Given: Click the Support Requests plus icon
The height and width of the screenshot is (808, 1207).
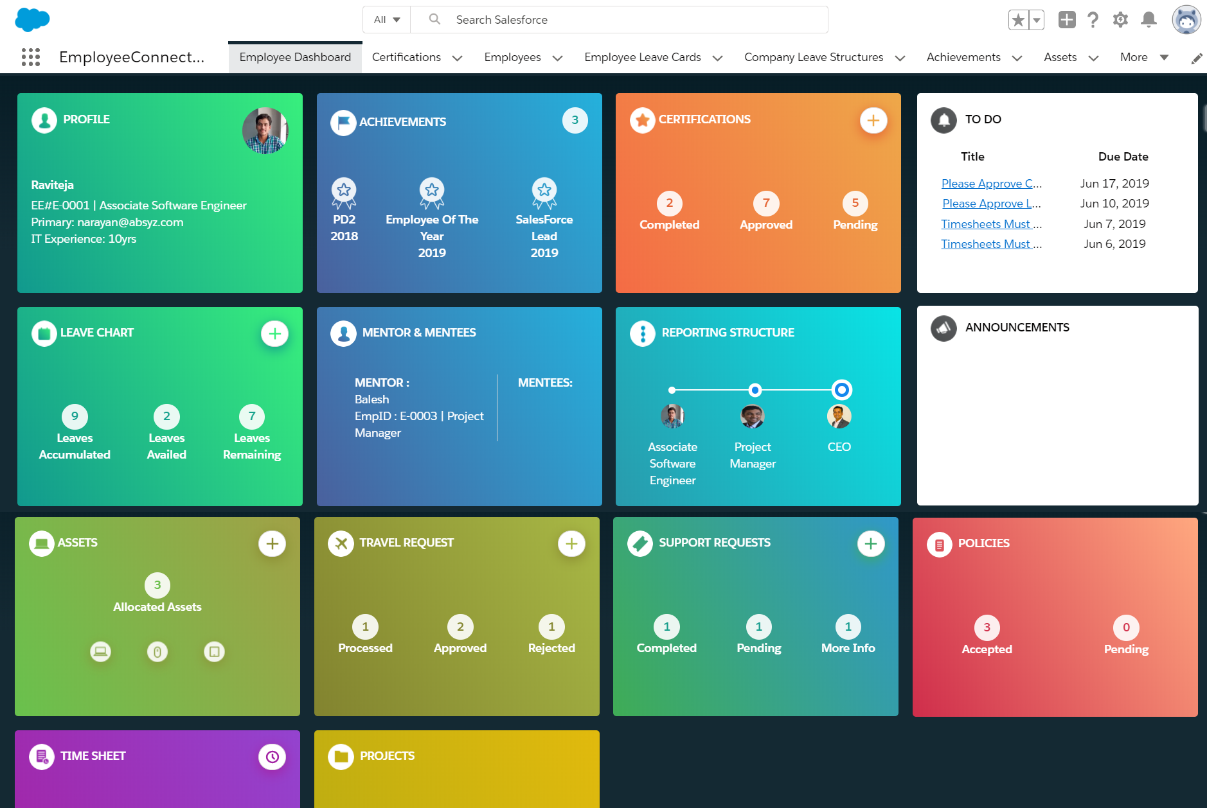Looking at the screenshot, I should point(871,543).
